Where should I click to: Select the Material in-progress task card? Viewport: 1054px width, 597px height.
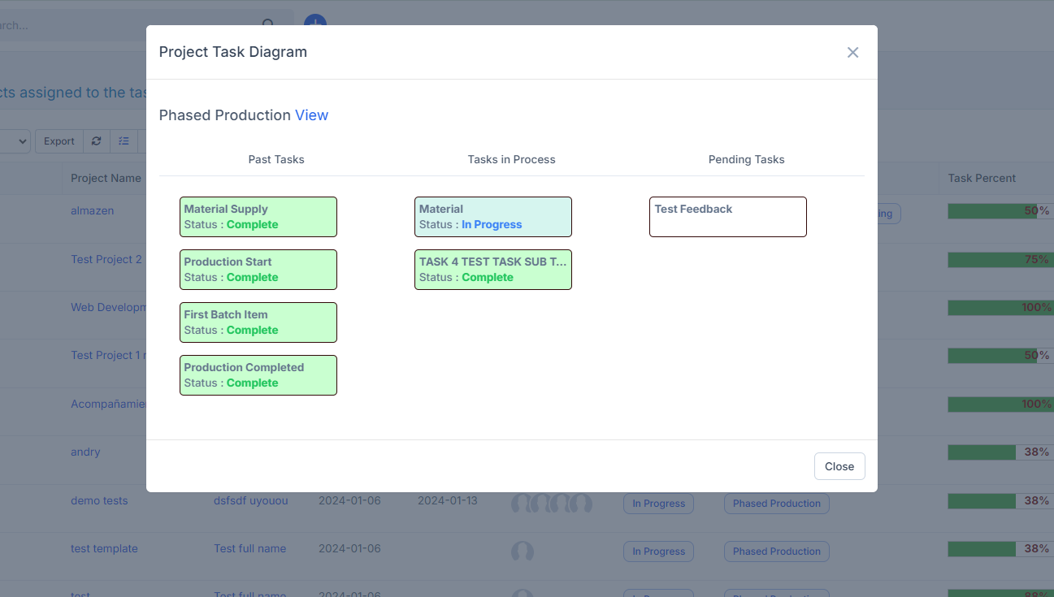[x=492, y=217]
